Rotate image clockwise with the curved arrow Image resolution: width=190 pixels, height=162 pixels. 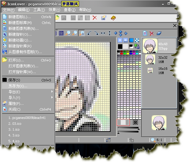click(96, 33)
